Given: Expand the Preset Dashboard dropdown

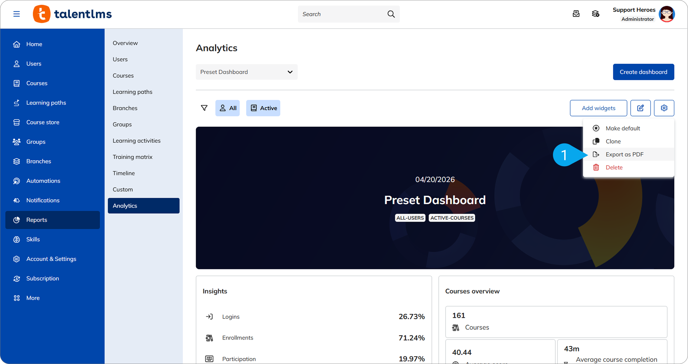Looking at the screenshot, I should click(x=247, y=72).
